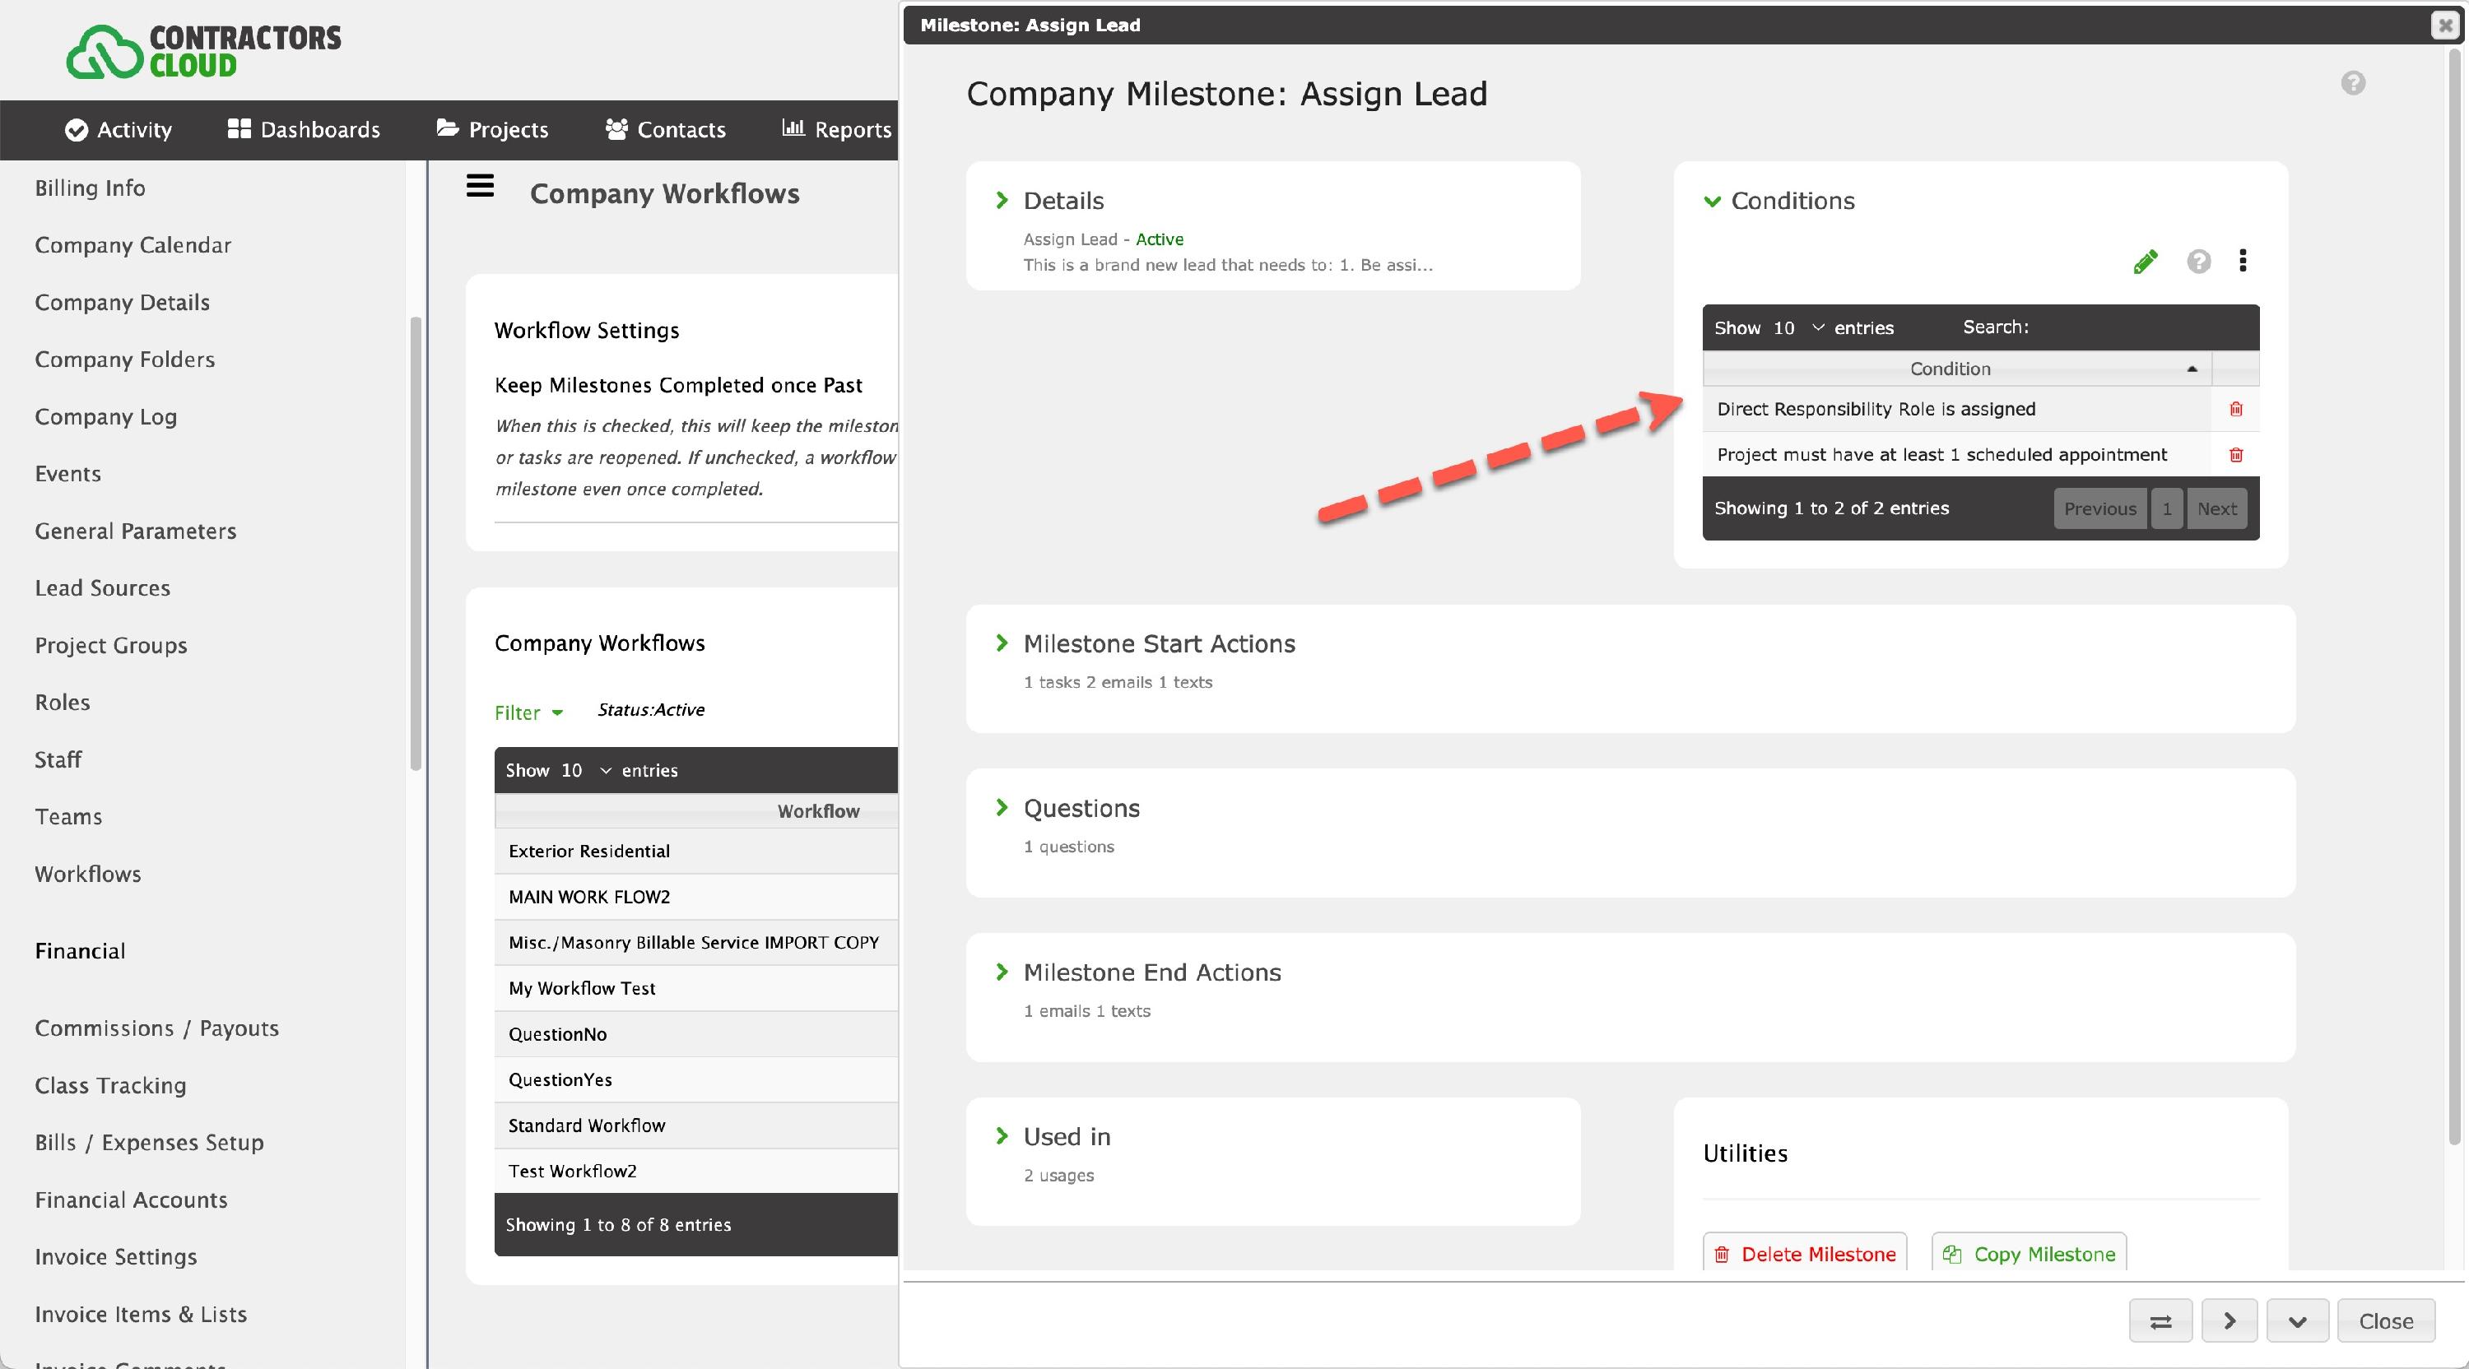Open Workflows in sidebar
The height and width of the screenshot is (1369, 2469).
click(x=88, y=874)
